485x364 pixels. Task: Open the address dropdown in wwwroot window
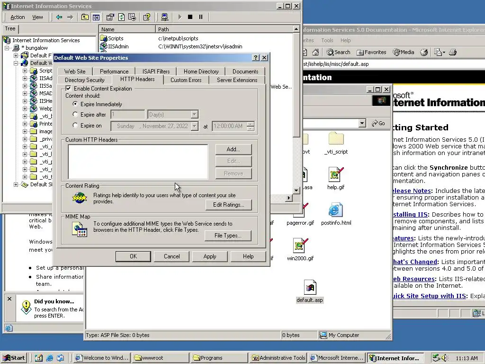[x=362, y=123]
